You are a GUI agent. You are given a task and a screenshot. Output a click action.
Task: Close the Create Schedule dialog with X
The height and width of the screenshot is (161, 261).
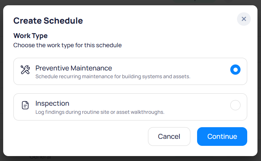click(x=244, y=19)
